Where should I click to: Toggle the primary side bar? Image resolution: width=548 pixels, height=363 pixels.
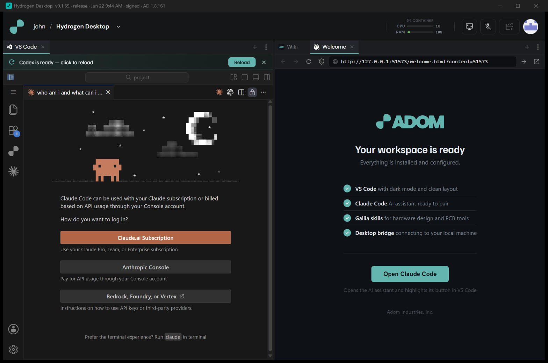tap(245, 77)
